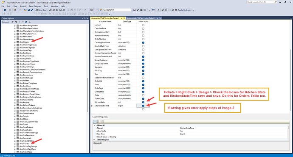Viewport: 293px width, 157px height.
Task: Click the Property Pages icon in Column Properties
Action: (102, 121)
